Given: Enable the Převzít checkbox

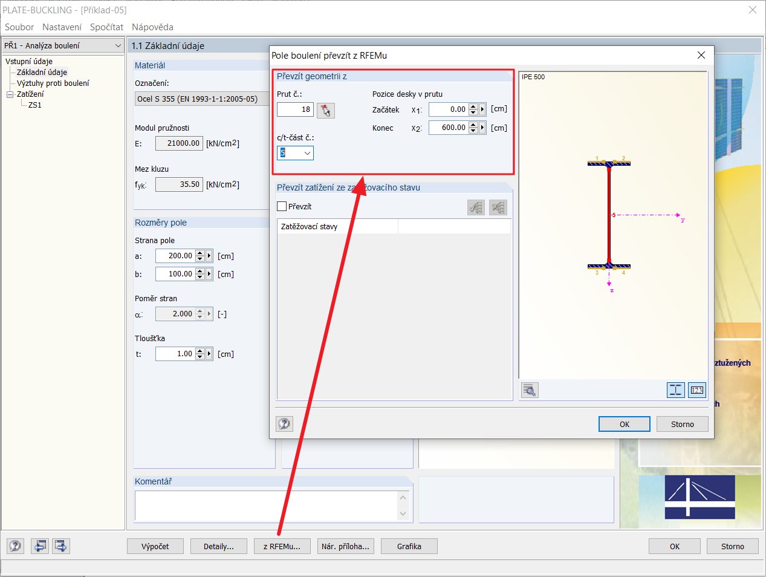Looking at the screenshot, I should coord(282,206).
